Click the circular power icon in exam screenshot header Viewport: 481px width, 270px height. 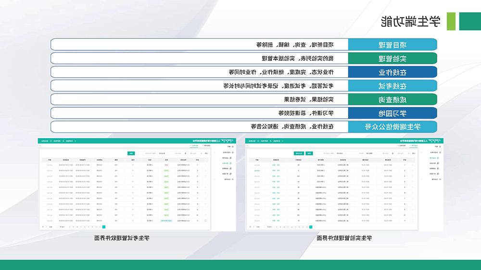pyautogui.click(x=51, y=141)
